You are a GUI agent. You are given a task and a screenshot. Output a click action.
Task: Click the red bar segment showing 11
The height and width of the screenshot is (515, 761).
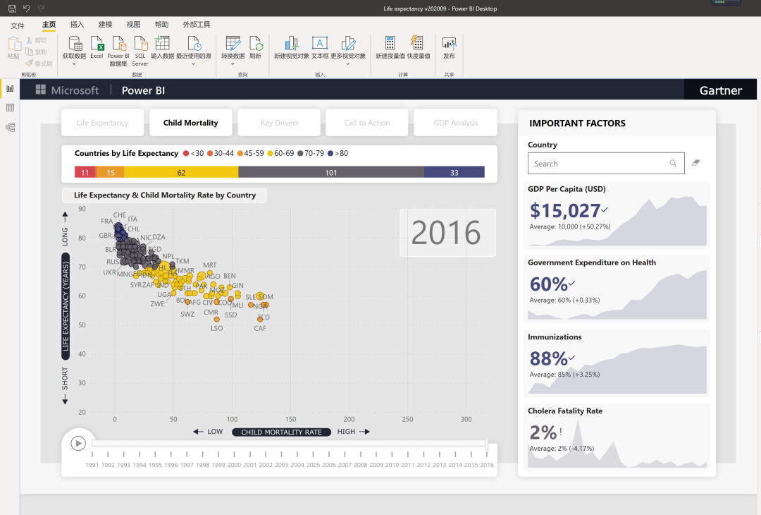[x=85, y=172]
